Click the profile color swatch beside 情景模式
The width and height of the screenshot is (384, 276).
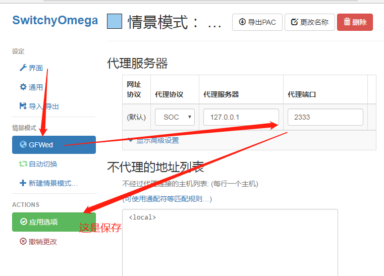coord(115,21)
